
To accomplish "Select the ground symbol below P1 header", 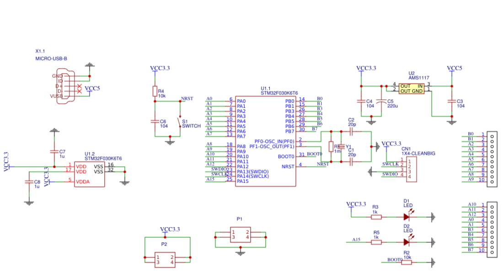I will 241,253.
